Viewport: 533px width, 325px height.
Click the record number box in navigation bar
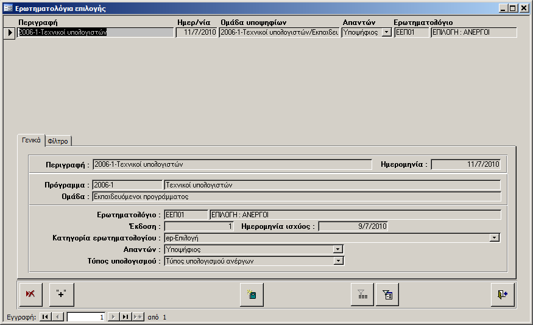85,317
